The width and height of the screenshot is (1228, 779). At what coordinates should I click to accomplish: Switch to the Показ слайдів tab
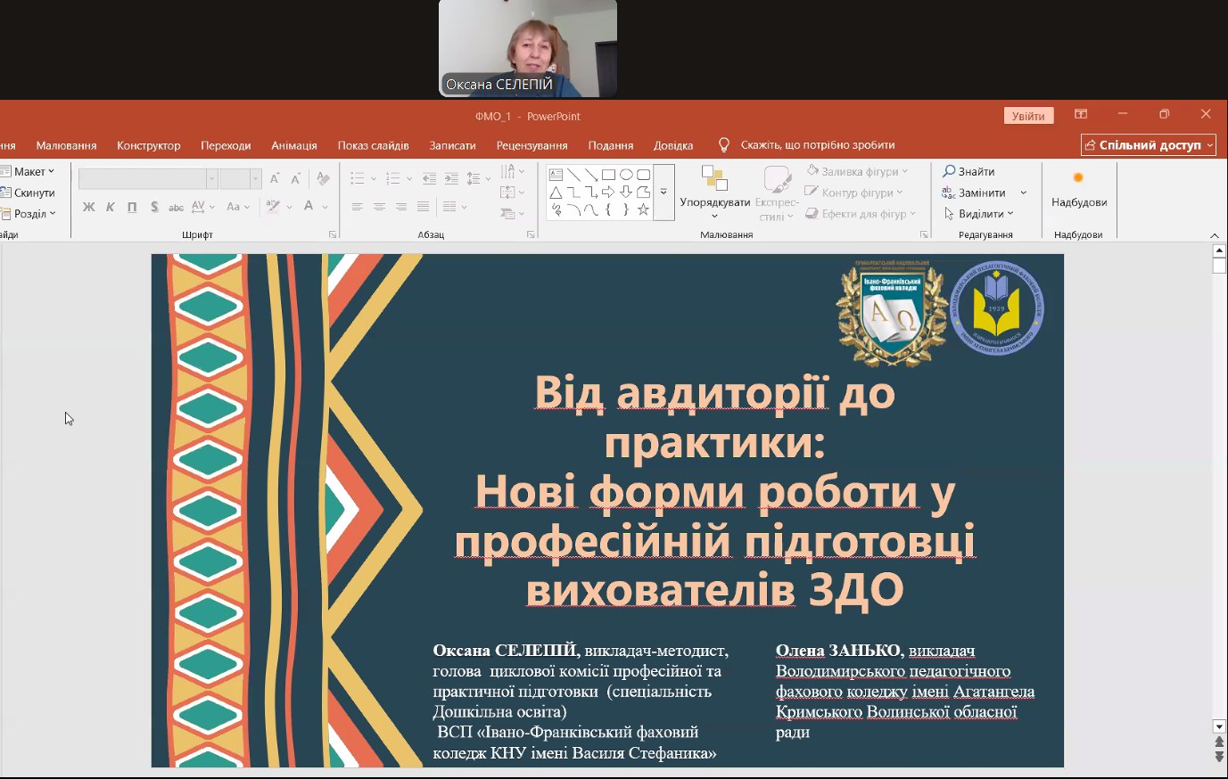click(x=373, y=145)
